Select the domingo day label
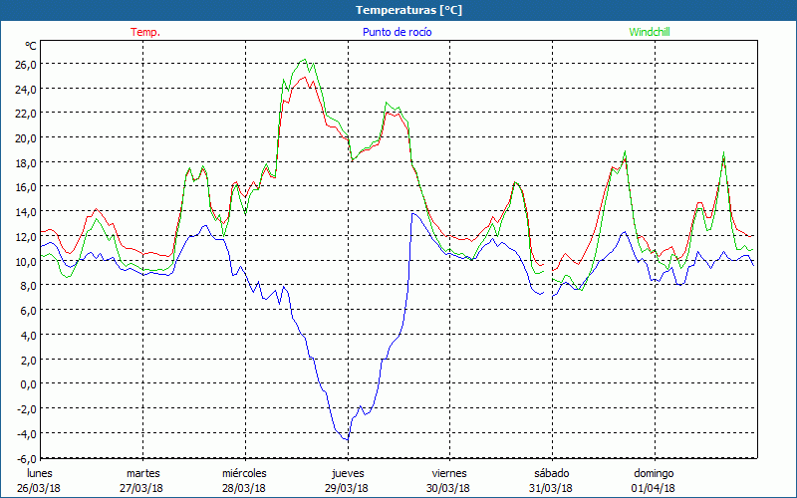 (x=653, y=473)
